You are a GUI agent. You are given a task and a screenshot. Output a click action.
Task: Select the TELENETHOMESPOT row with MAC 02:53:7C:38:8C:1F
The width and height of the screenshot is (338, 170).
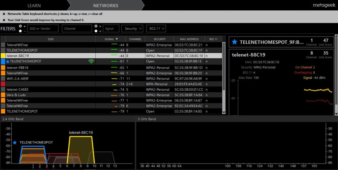click(111, 50)
